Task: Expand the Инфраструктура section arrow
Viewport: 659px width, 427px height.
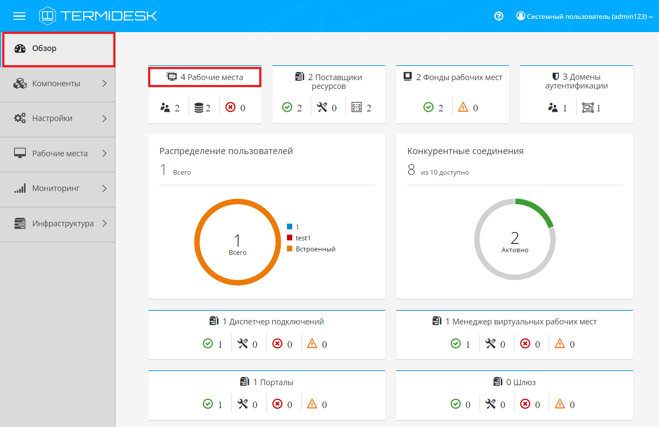Action: point(104,224)
